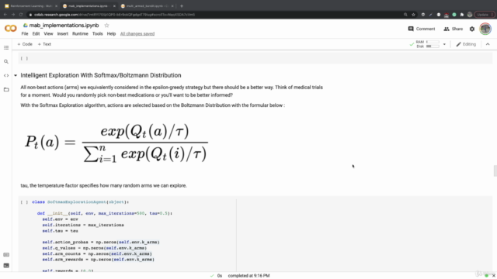Click the Boltzmann formula image

pyautogui.click(x=116, y=143)
